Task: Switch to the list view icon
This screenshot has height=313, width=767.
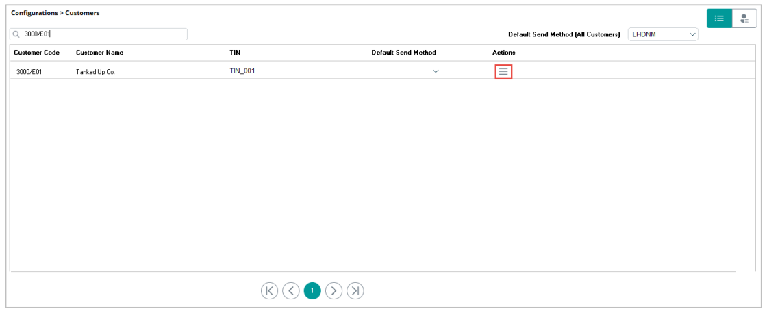Action: pos(719,18)
